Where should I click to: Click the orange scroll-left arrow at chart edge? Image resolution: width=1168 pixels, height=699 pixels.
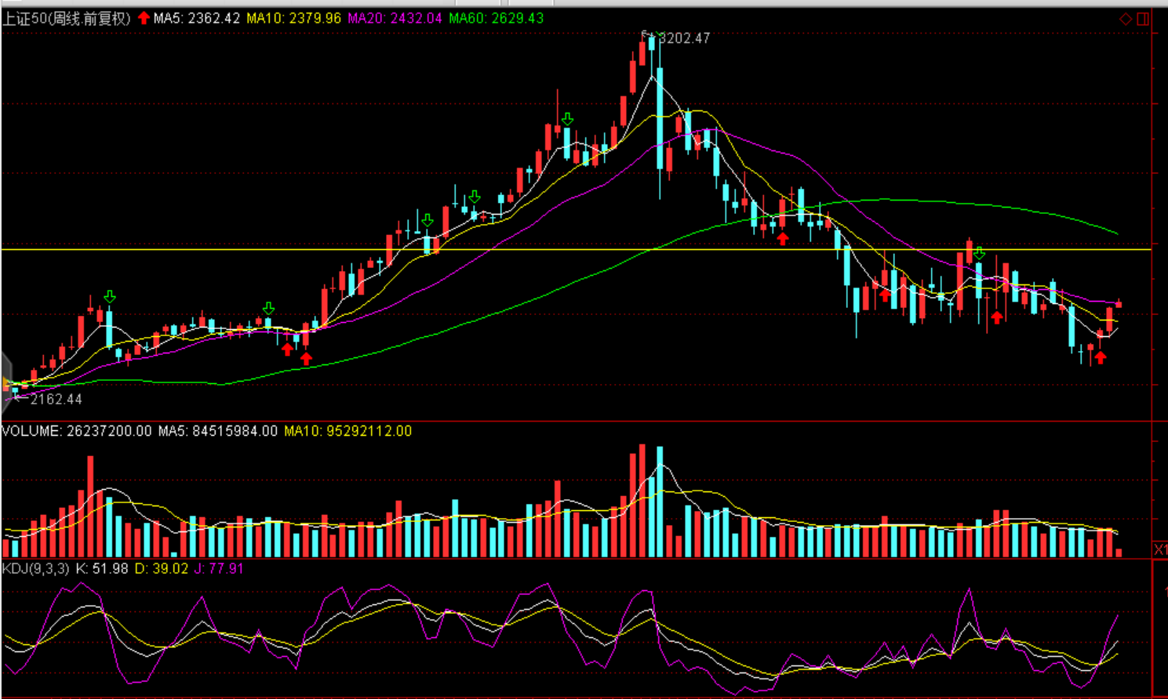tap(6, 382)
